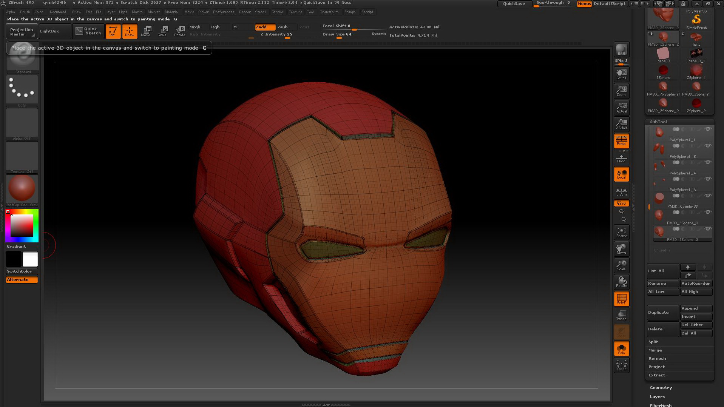Click SwitchColor button
Screen dimensions: 724x407
tap(22, 271)
